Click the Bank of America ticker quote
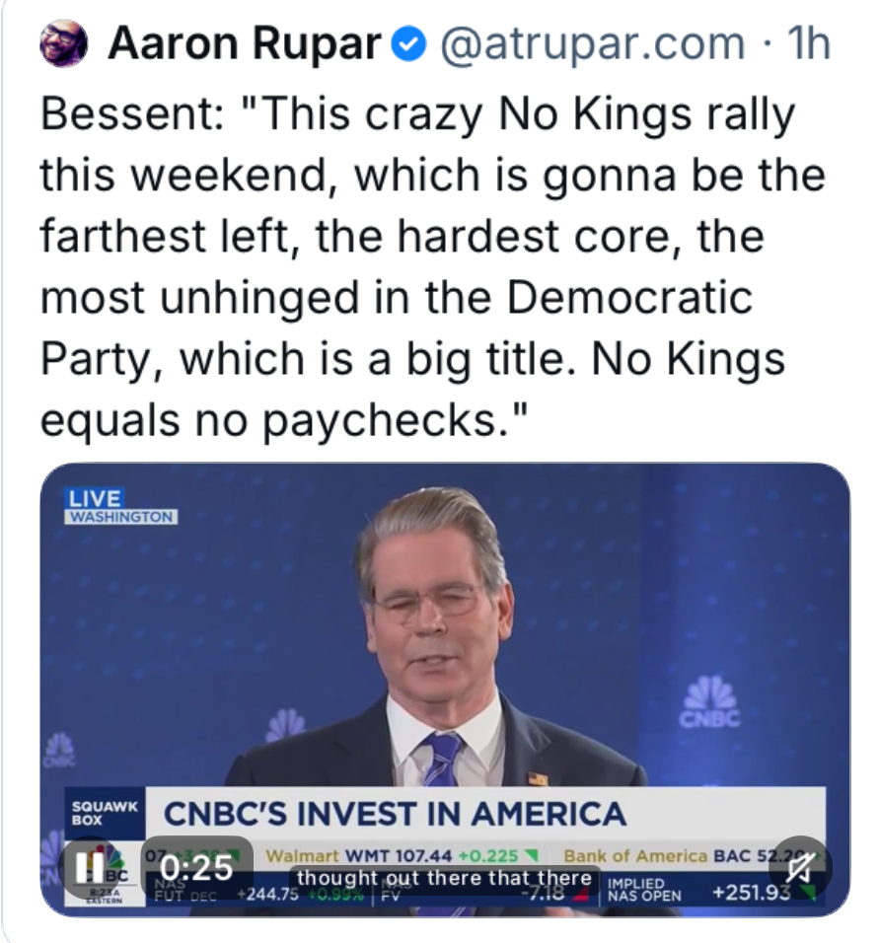 [681, 854]
